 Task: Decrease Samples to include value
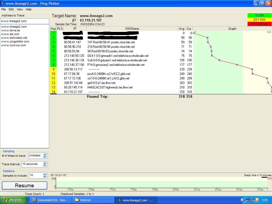(x=45, y=177)
